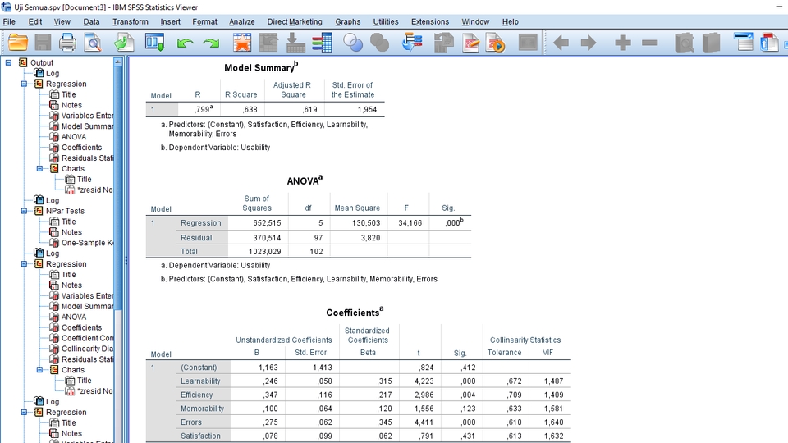
Task: Click the blue overlapping circles icon
Action: tap(353, 43)
